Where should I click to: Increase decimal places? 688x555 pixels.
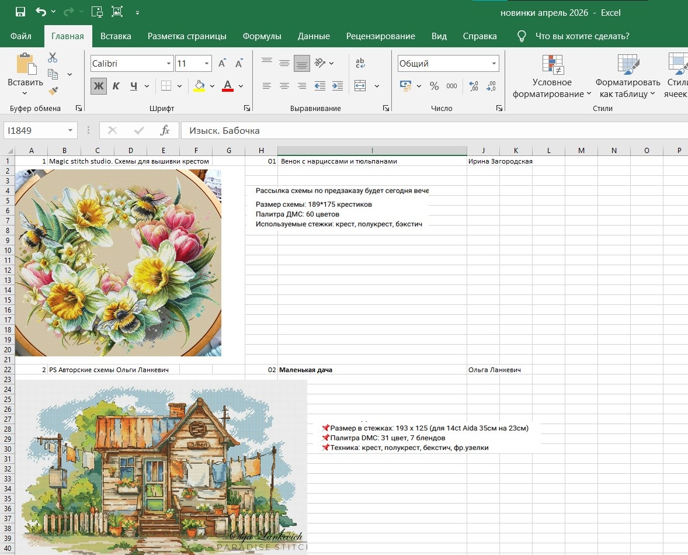[x=474, y=86]
